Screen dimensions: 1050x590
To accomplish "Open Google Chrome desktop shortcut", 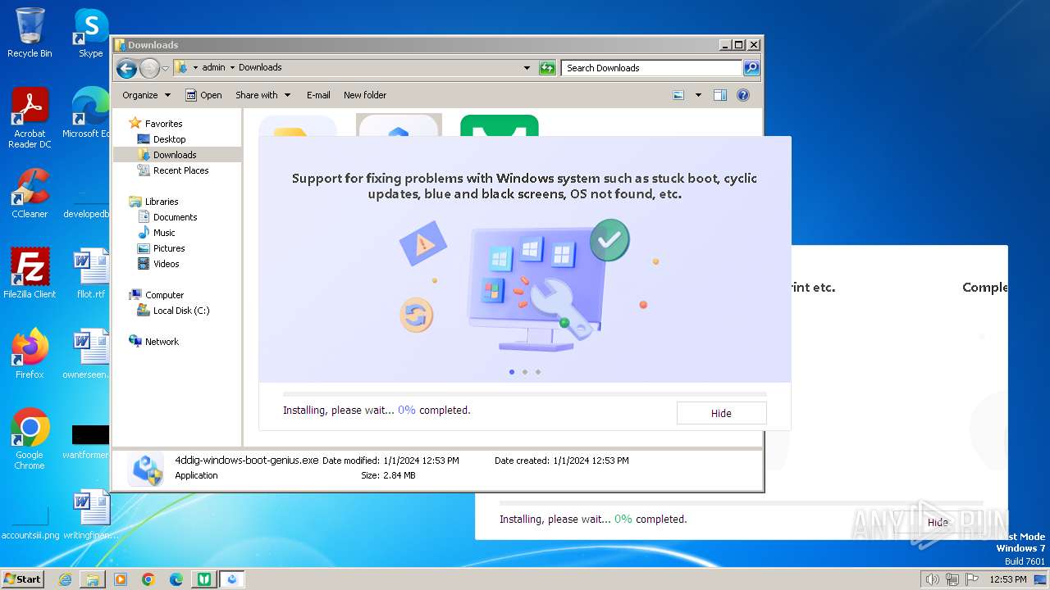I will tap(30, 439).
